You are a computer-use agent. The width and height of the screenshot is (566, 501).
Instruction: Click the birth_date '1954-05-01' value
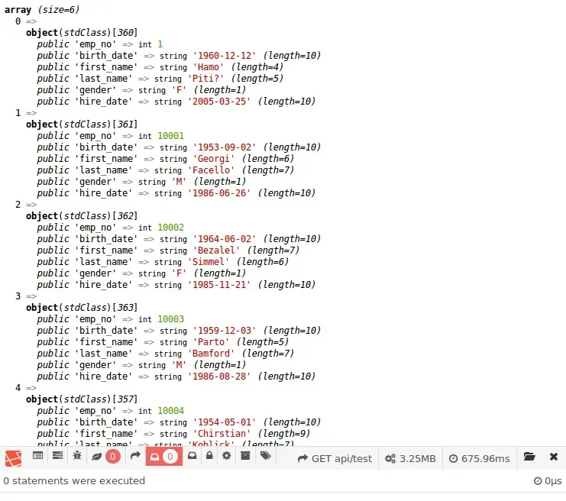pyautogui.click(x=225, y=422)
